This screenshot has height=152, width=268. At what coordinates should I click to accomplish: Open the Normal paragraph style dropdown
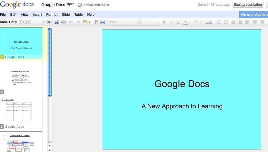coord(124,22)
